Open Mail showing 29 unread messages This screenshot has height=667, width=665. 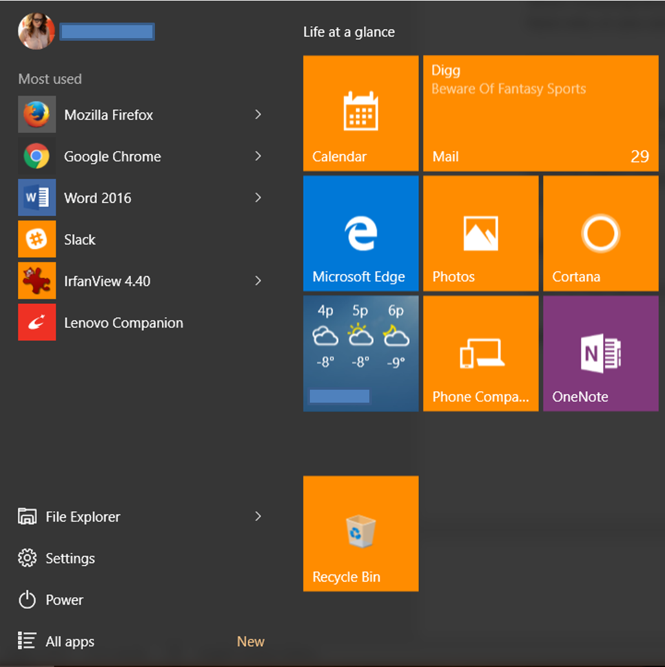[540, 114]
